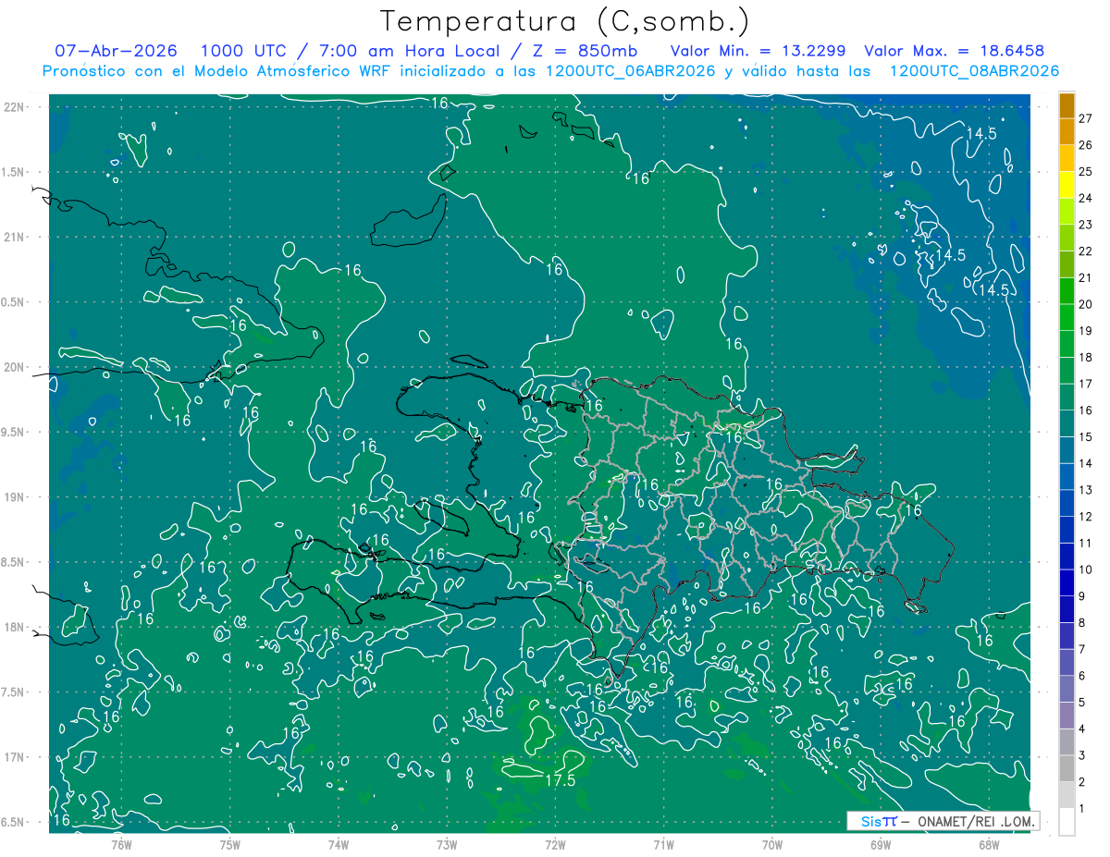
Task: Click the 'Temperatura (C,somb.)' title
Action: (x=564, y=21)
